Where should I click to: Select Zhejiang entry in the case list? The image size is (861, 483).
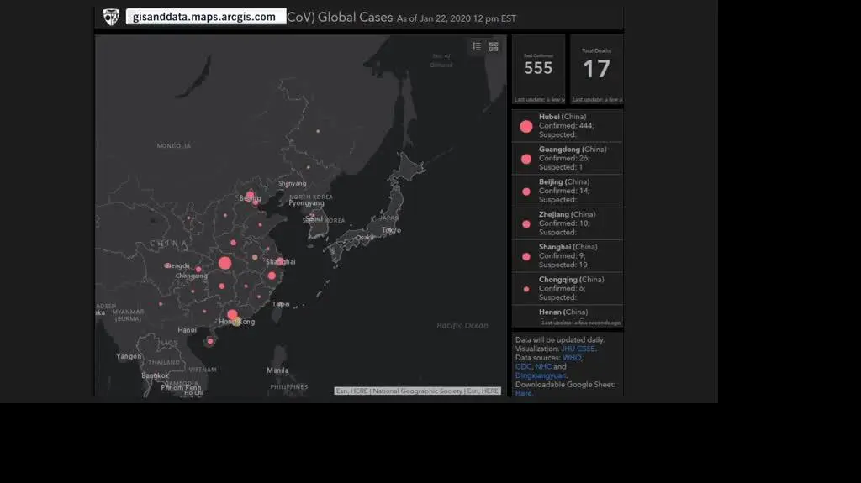pyautogui.click(x=567, y=223)
